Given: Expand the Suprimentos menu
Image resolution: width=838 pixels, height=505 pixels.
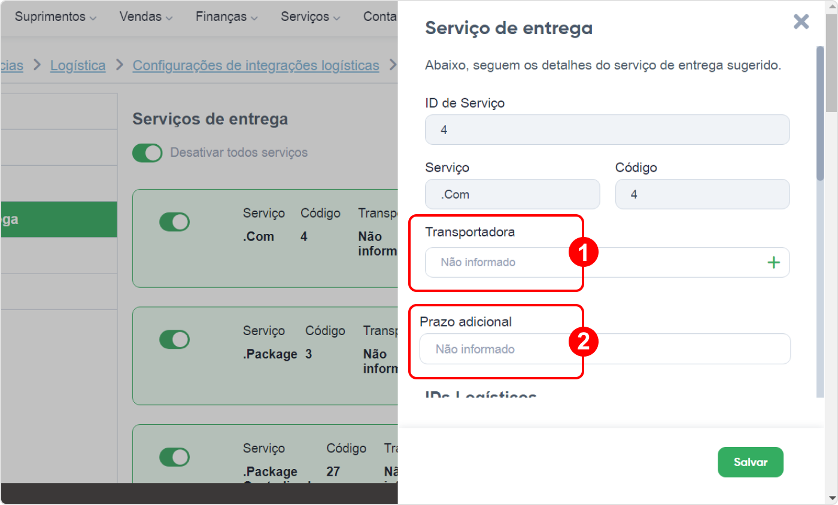Looking at the screenshot, I should [x=56, y=17].
